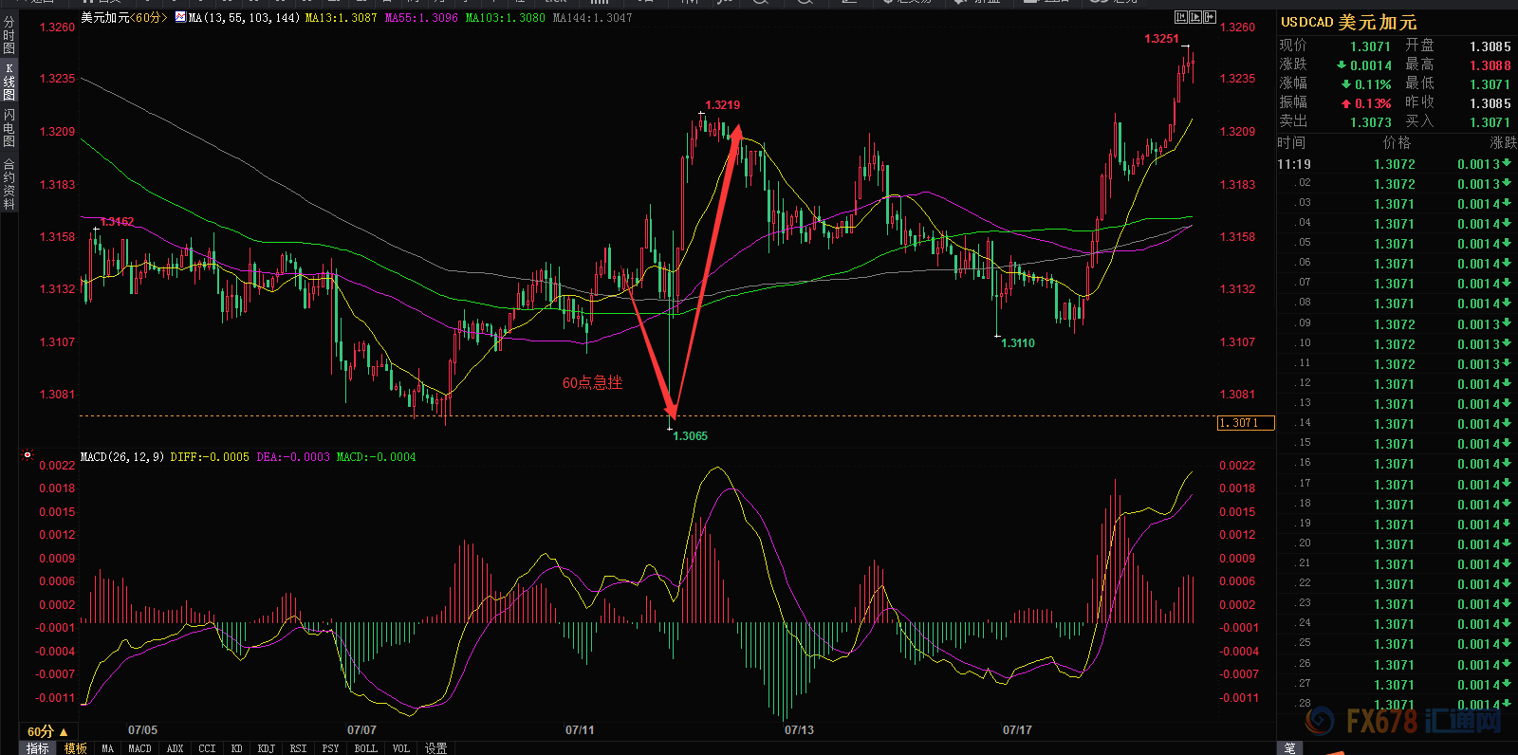Toggle the KDJ indicator
1518x755 pixels.
click(x=266, y=748)
